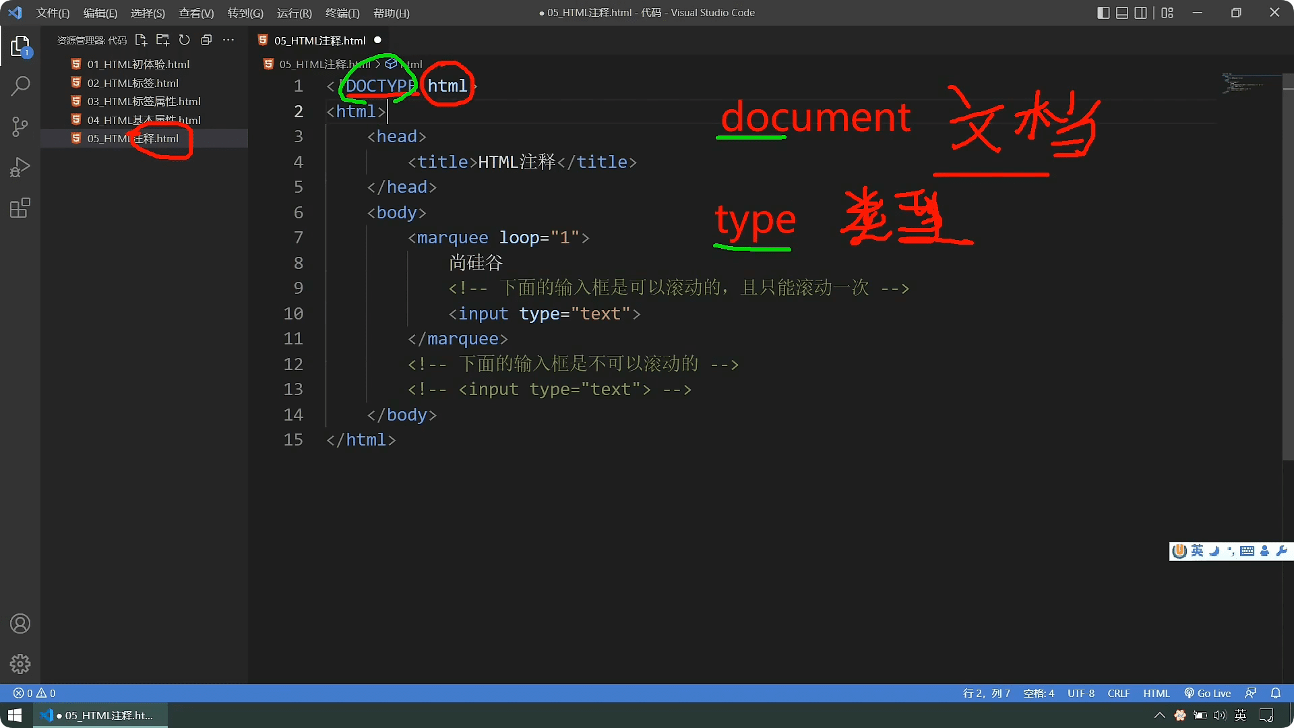The width and height of the screenshot is (1294, 728).
Task: Click Go Live in the status bar
Action: click(x=1208, y=694)
